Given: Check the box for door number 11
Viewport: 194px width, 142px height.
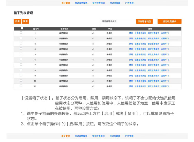Looking at the screenshot, I should 21,86.
